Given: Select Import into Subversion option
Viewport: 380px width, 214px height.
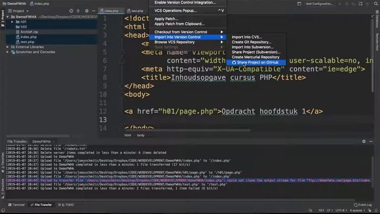Looking at the screenshot, I should 252,47.
